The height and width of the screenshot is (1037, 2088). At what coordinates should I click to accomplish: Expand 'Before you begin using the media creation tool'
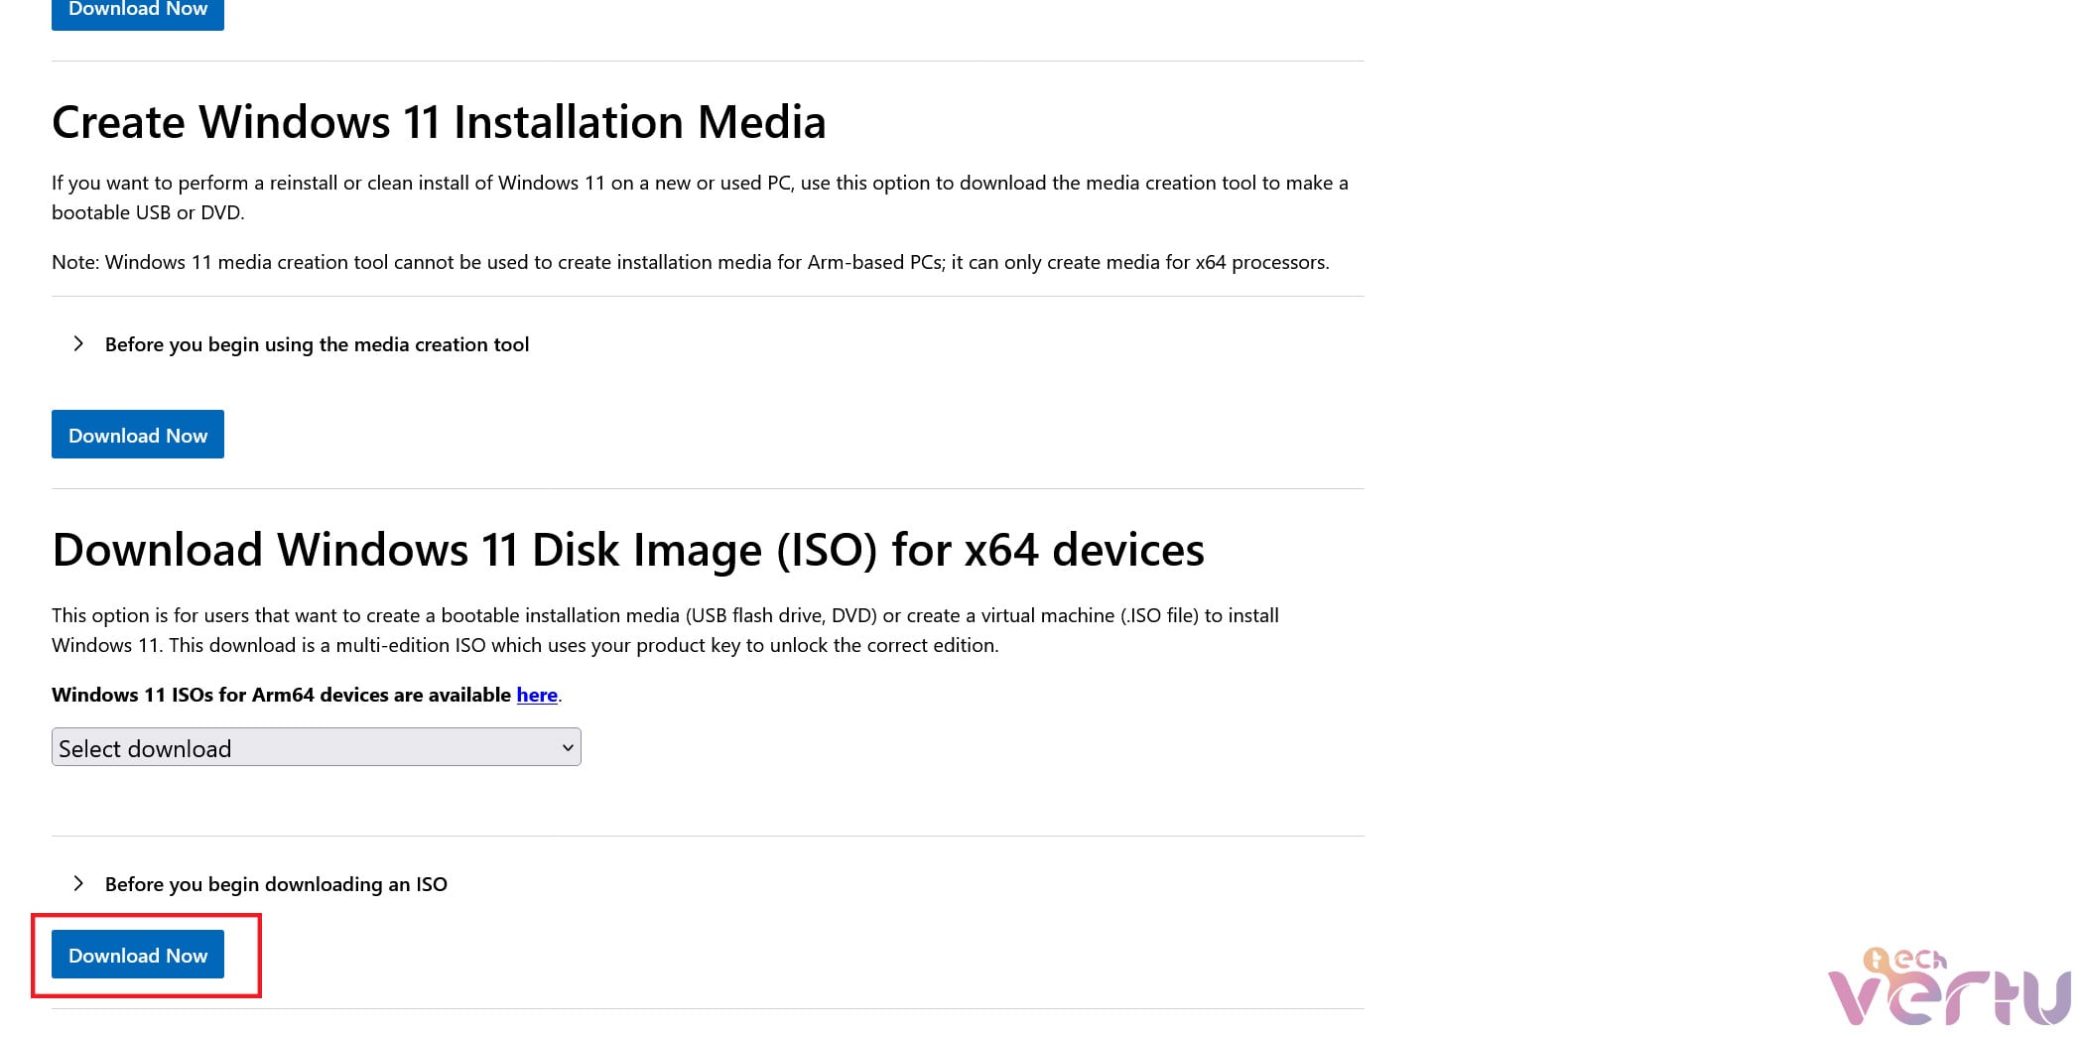317,344
